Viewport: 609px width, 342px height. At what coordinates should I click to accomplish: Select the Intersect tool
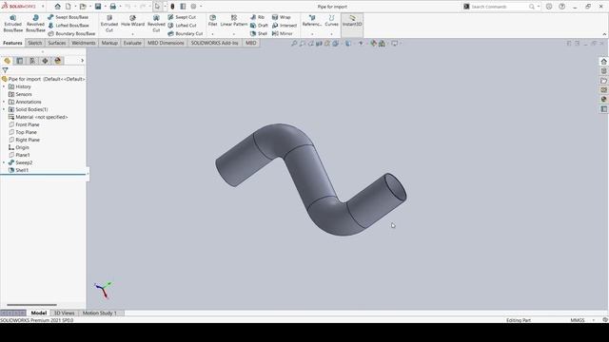coord(285,26)
